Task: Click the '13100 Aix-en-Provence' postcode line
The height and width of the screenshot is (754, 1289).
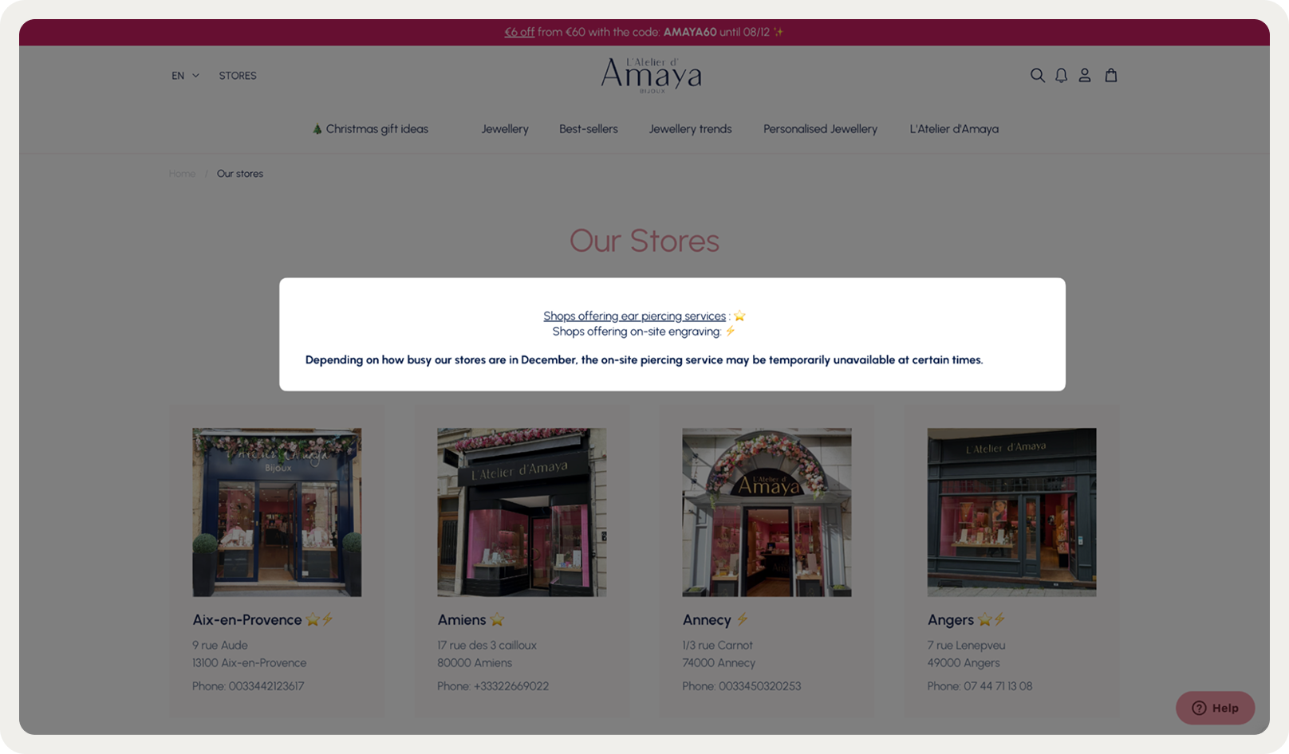Action: [249, 663]
